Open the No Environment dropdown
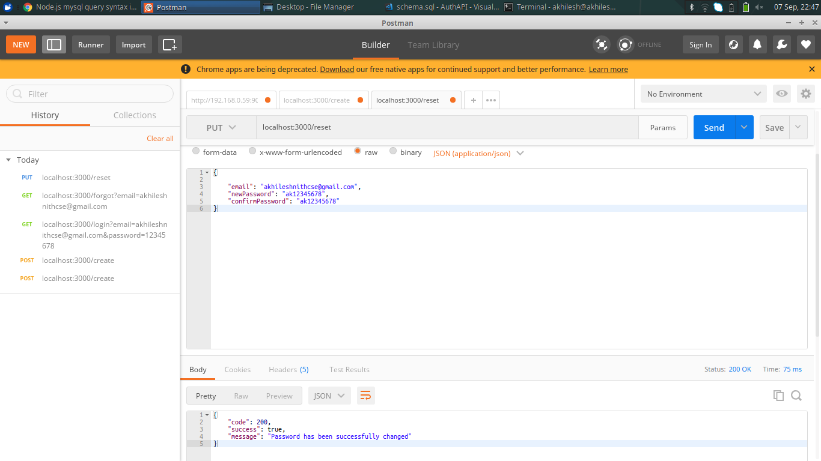Viewport: 821px width, 461px height. (704, 94)
